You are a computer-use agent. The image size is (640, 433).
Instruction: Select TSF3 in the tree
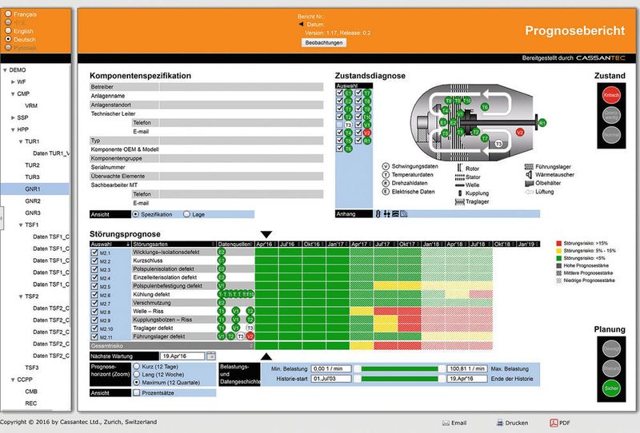[x=32, y=367]
